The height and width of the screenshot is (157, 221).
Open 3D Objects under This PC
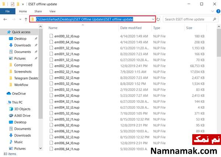click(x=22, y=109)
